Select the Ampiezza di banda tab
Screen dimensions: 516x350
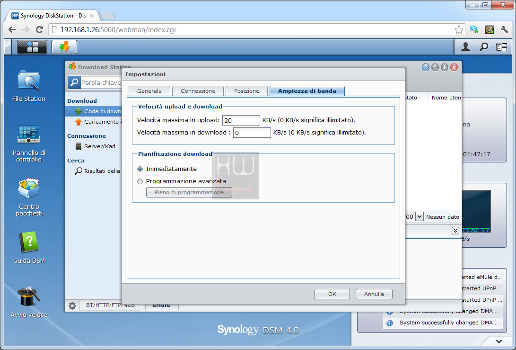[307, 91]
